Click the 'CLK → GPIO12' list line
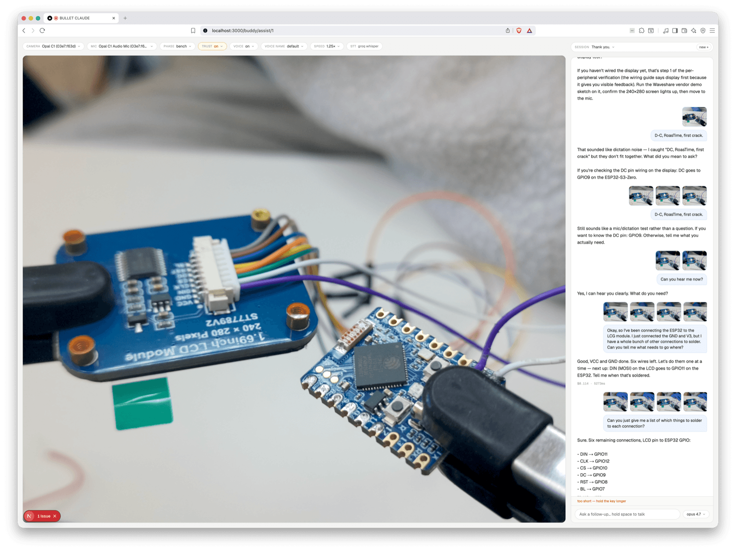 pos(593,461)
